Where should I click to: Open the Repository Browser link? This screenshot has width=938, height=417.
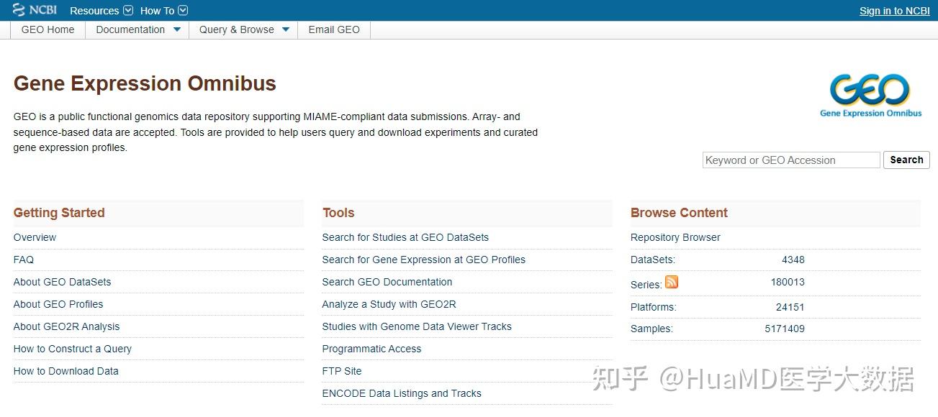coord(675,237)
